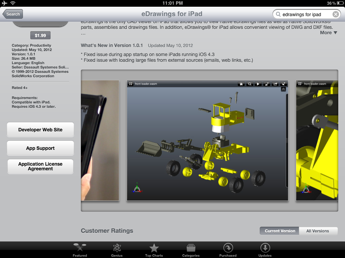345x258 pixels.
Task: Tap the battery indicator in status bar
Action: [340, 3]
